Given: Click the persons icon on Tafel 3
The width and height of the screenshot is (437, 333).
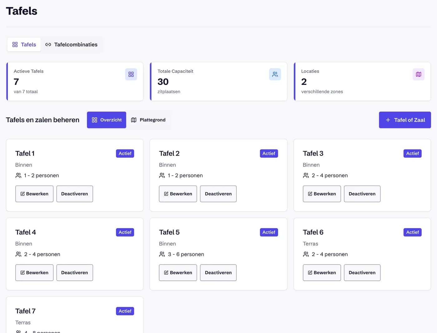Looking at the screenshot, I should pyautogui.click(x=306, y=176).
